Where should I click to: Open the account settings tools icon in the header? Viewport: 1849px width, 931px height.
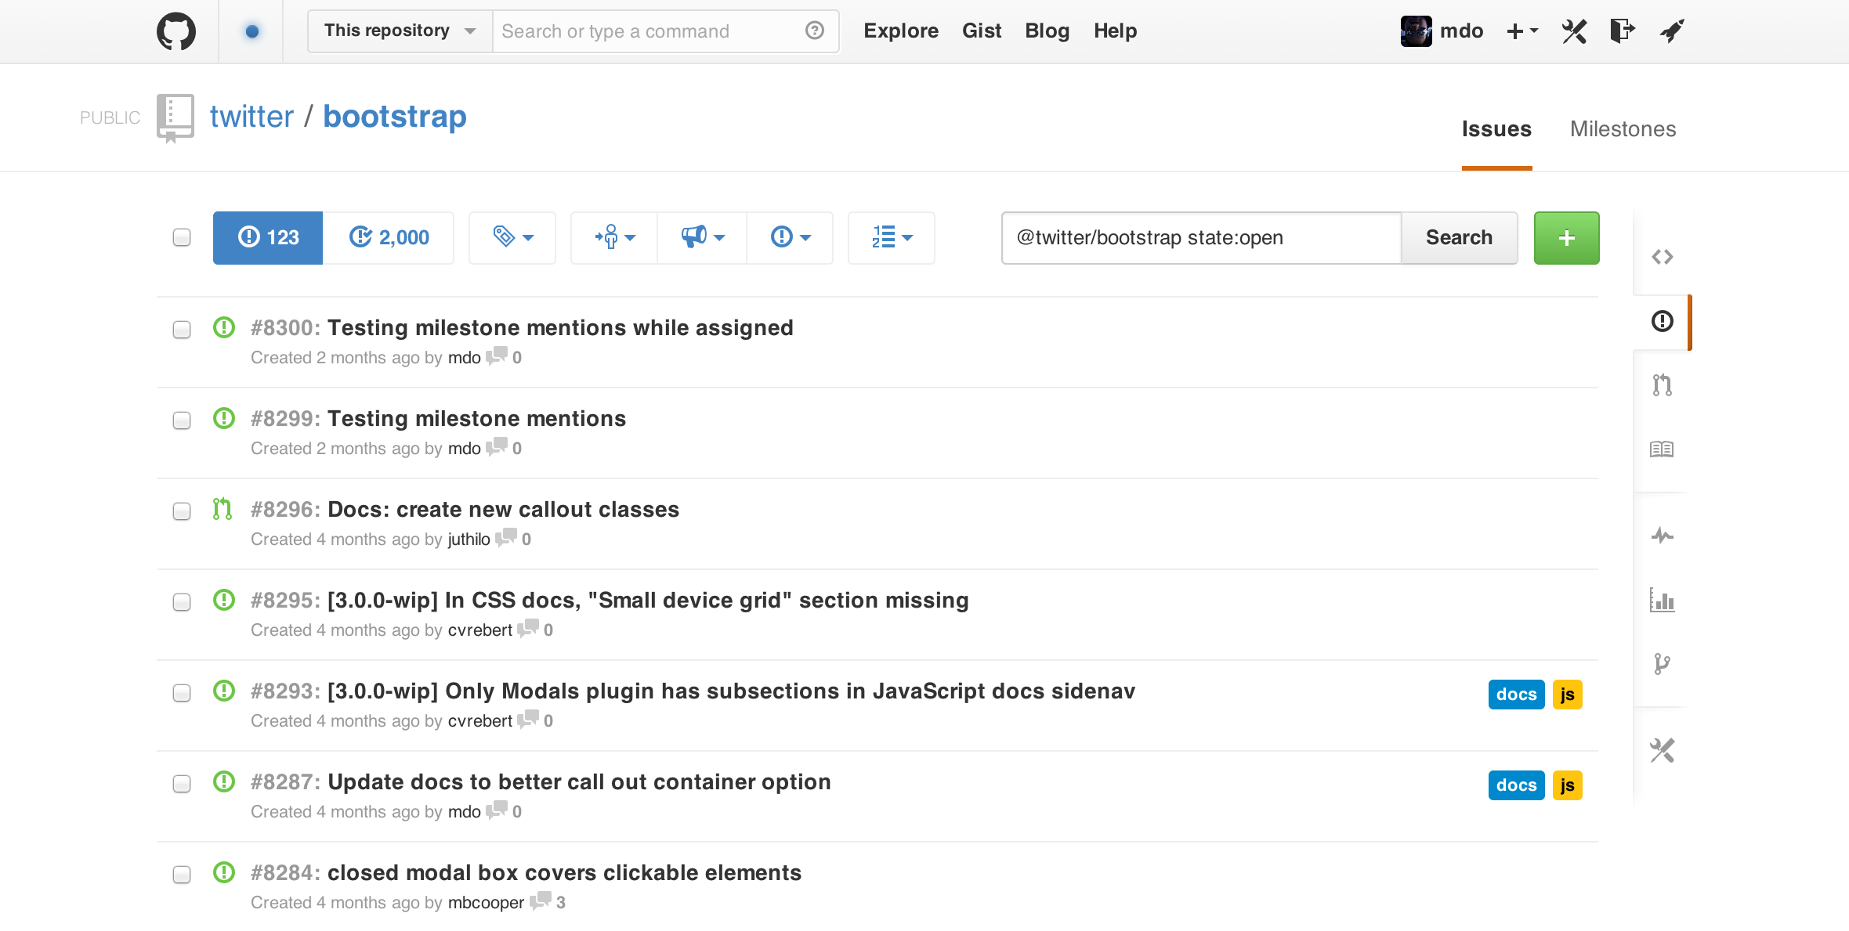(1574, 31)
